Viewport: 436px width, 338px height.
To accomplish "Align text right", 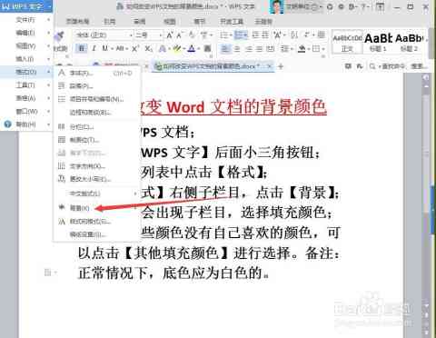I will click(249, 48).
